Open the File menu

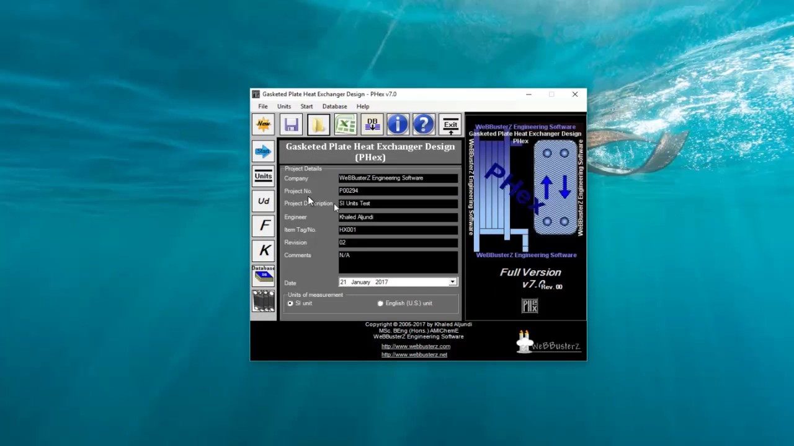click(263, 107)
